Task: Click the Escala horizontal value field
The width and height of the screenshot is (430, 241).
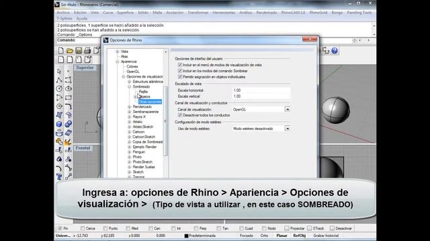Action: [x=261, y=90]
